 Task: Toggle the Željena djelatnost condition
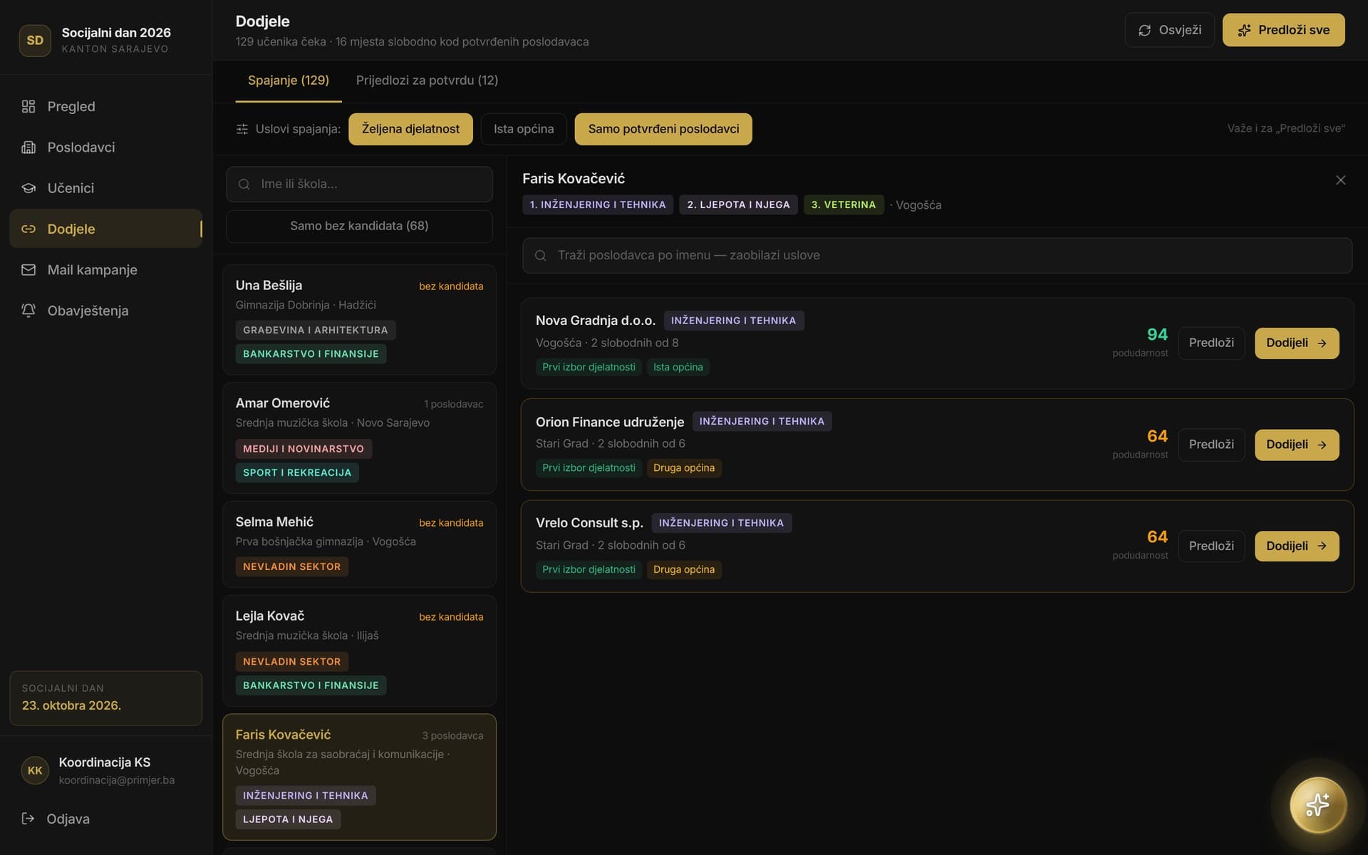410,129
